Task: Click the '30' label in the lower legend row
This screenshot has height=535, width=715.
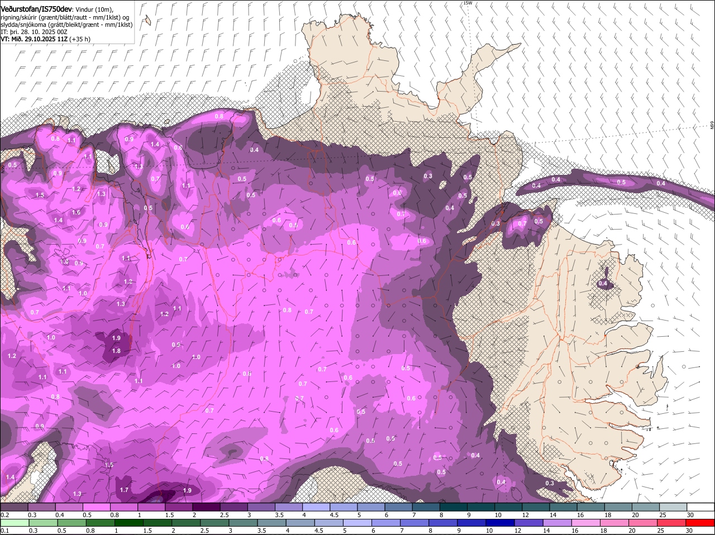Action: click(x=689, y=531)
